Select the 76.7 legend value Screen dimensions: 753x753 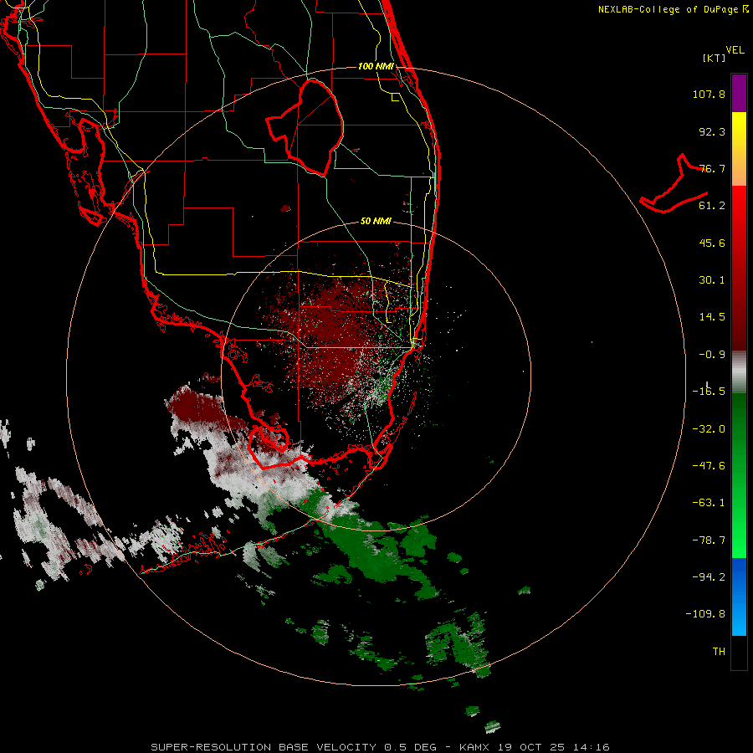(712, 168)
